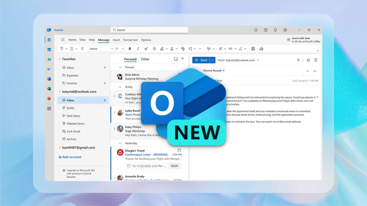Toggle the hamburger navigation pane button

point(63,40)
